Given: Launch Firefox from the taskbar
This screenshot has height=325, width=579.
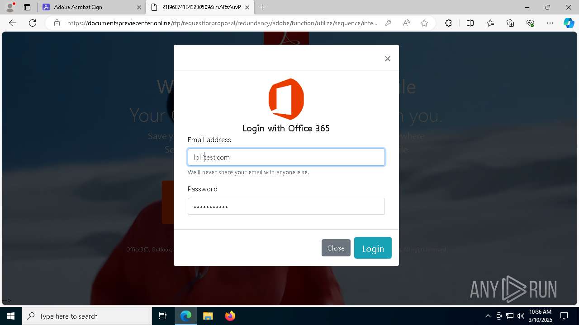Looking at the screenshot, I should click(x=230, y=316).
